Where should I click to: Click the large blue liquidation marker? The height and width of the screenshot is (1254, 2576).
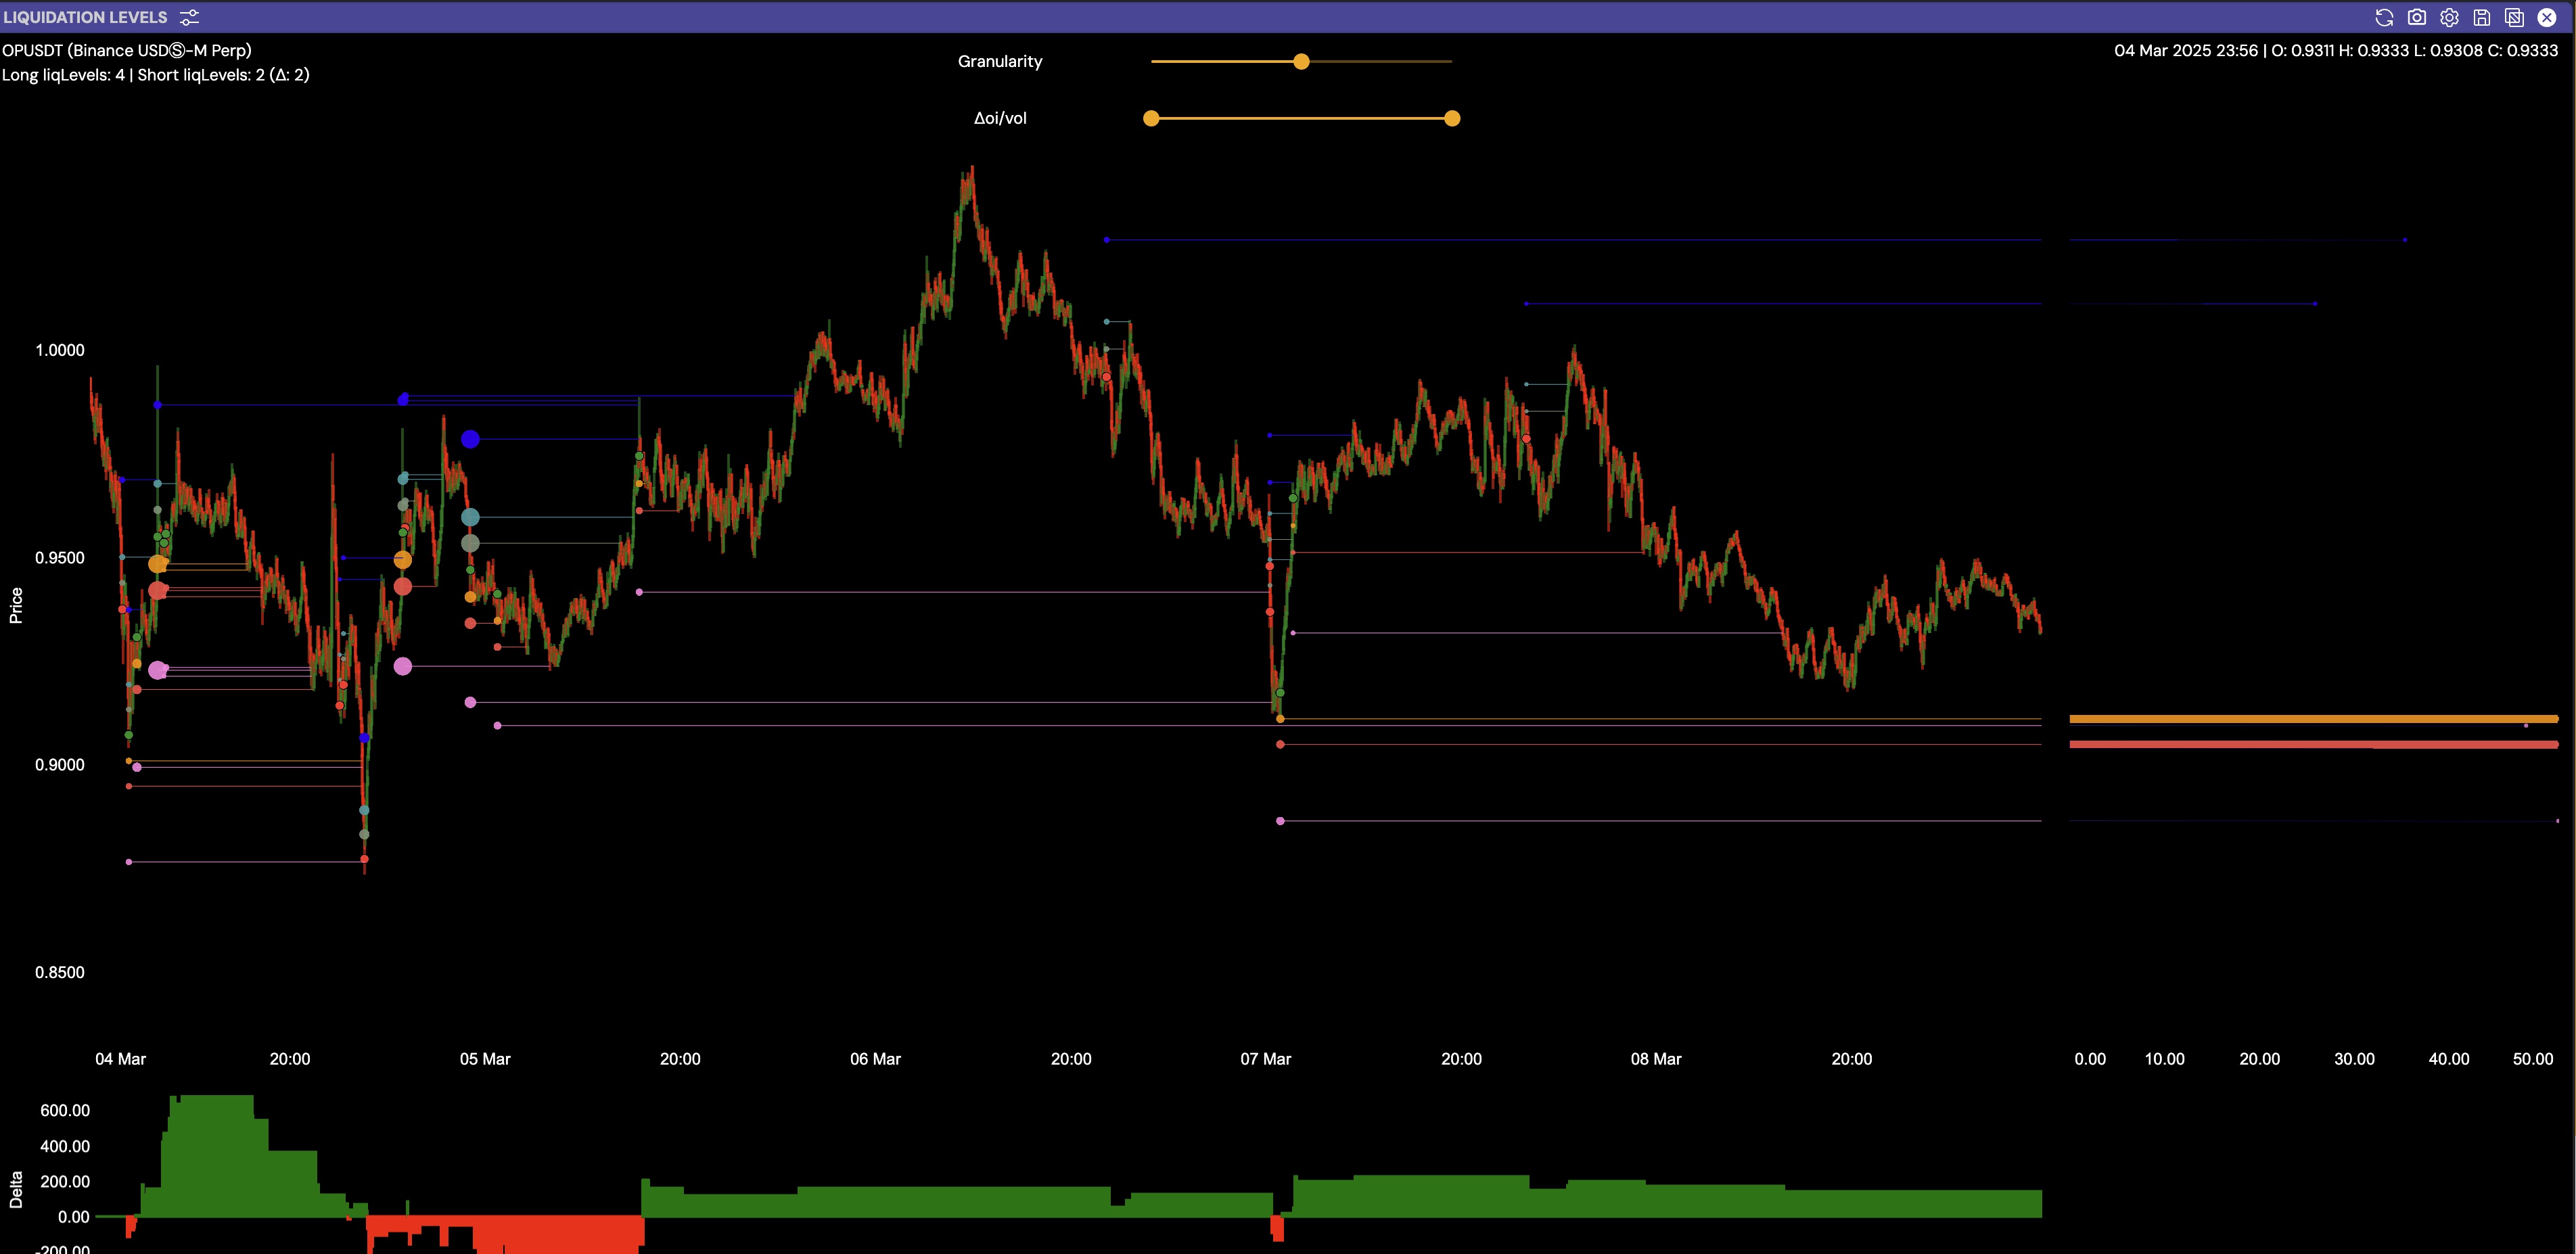pyautogui.click(x=470, y=439)
